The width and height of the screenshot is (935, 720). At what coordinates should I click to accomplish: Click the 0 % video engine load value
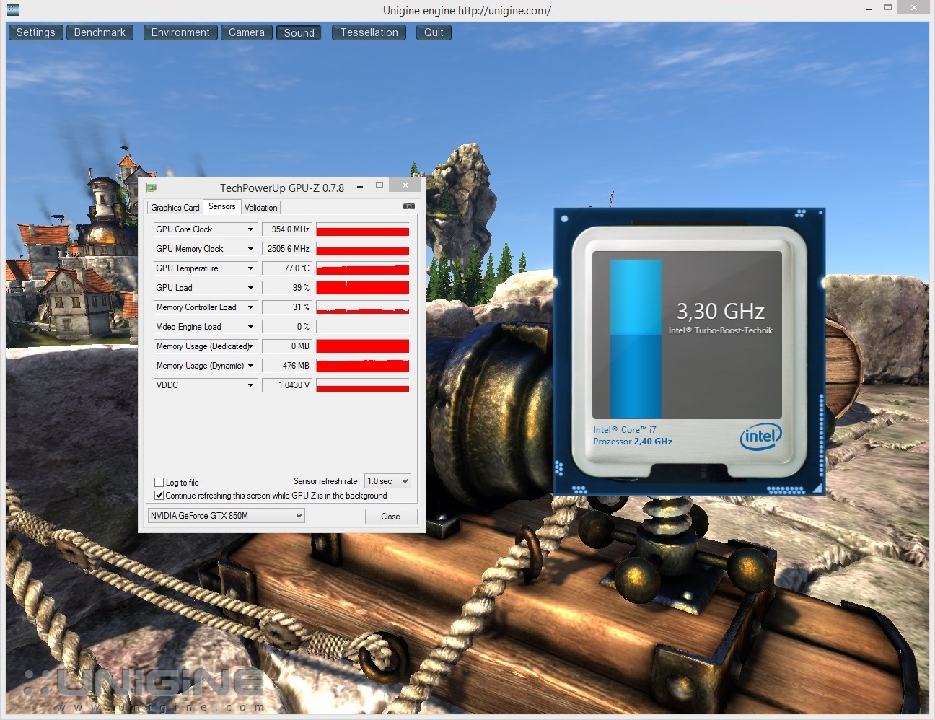tap(286, 327)
